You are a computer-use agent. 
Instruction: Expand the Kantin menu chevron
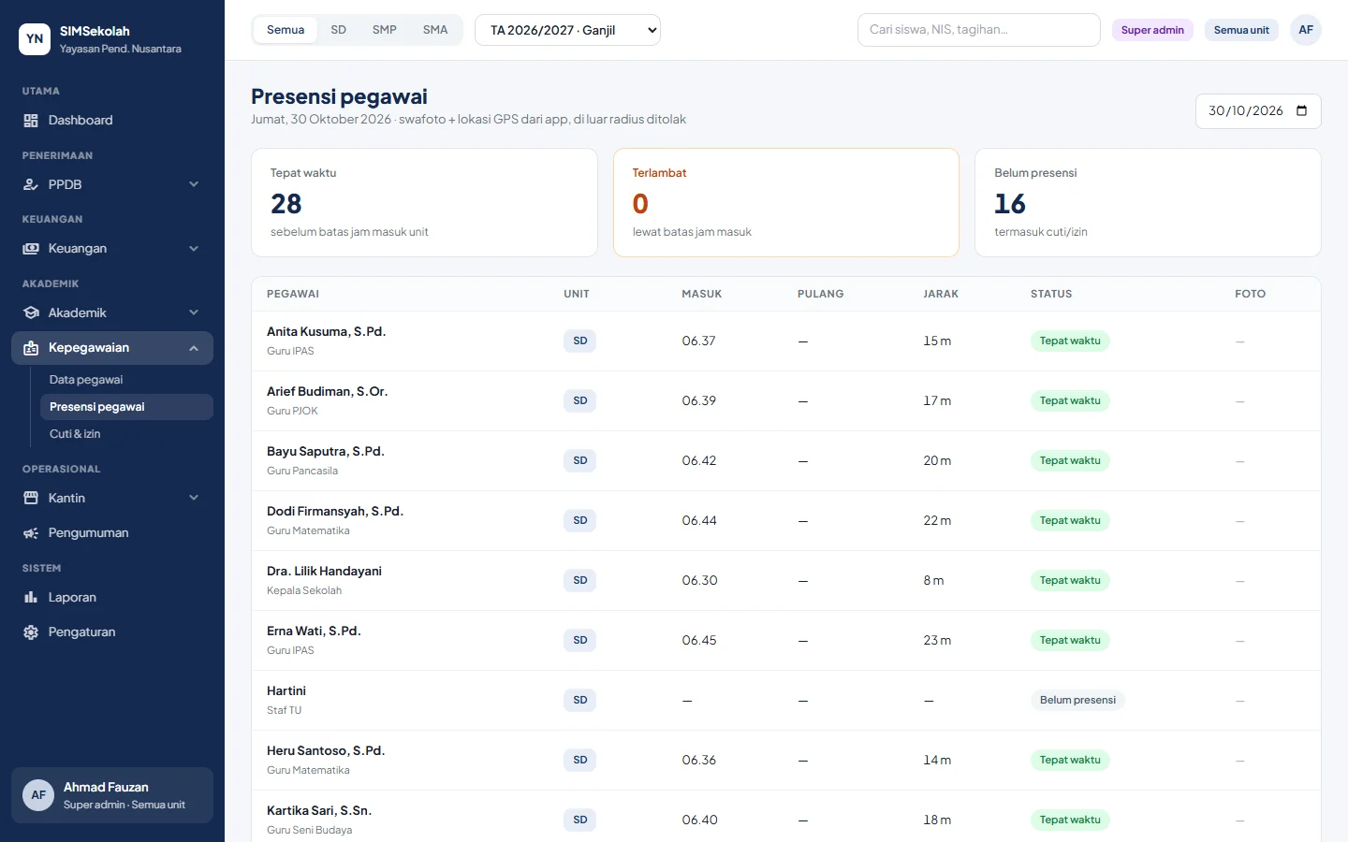[x=194, y=499]
